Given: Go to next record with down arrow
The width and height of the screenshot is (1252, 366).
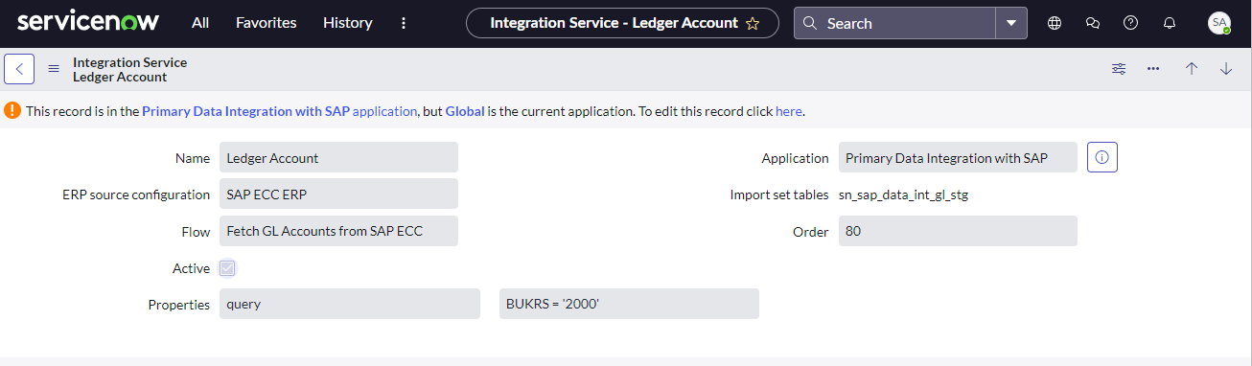Looking at the screenshot, I should point(1226,69).
